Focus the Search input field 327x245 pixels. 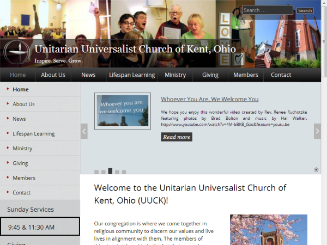[268, 10]
